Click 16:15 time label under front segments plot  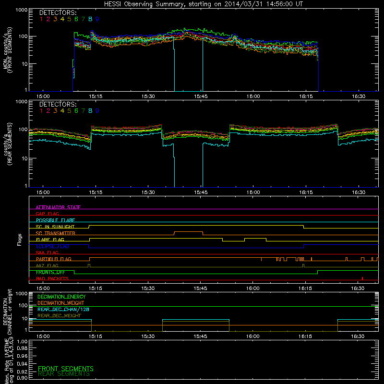tap(306, 96)
